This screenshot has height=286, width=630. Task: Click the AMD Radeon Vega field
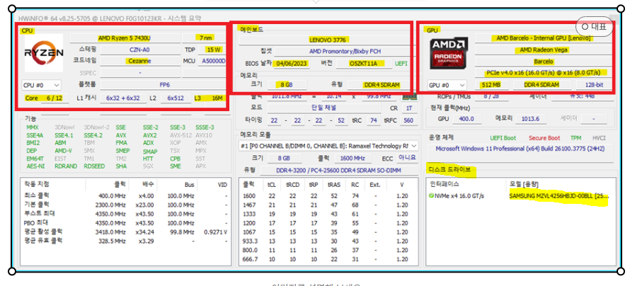click(544, 50)
